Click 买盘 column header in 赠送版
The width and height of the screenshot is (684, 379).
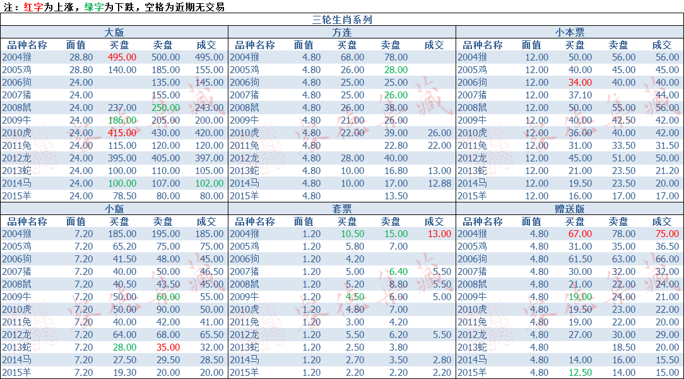574,221
